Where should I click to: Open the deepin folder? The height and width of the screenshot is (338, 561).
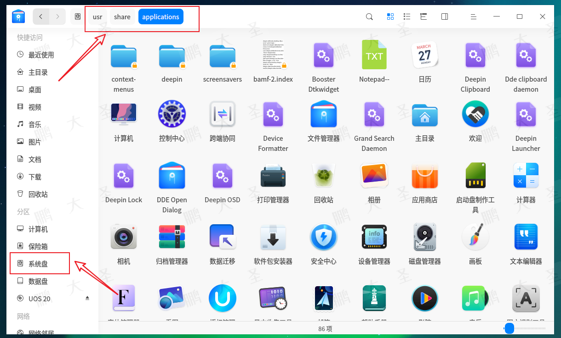[172, 56]
